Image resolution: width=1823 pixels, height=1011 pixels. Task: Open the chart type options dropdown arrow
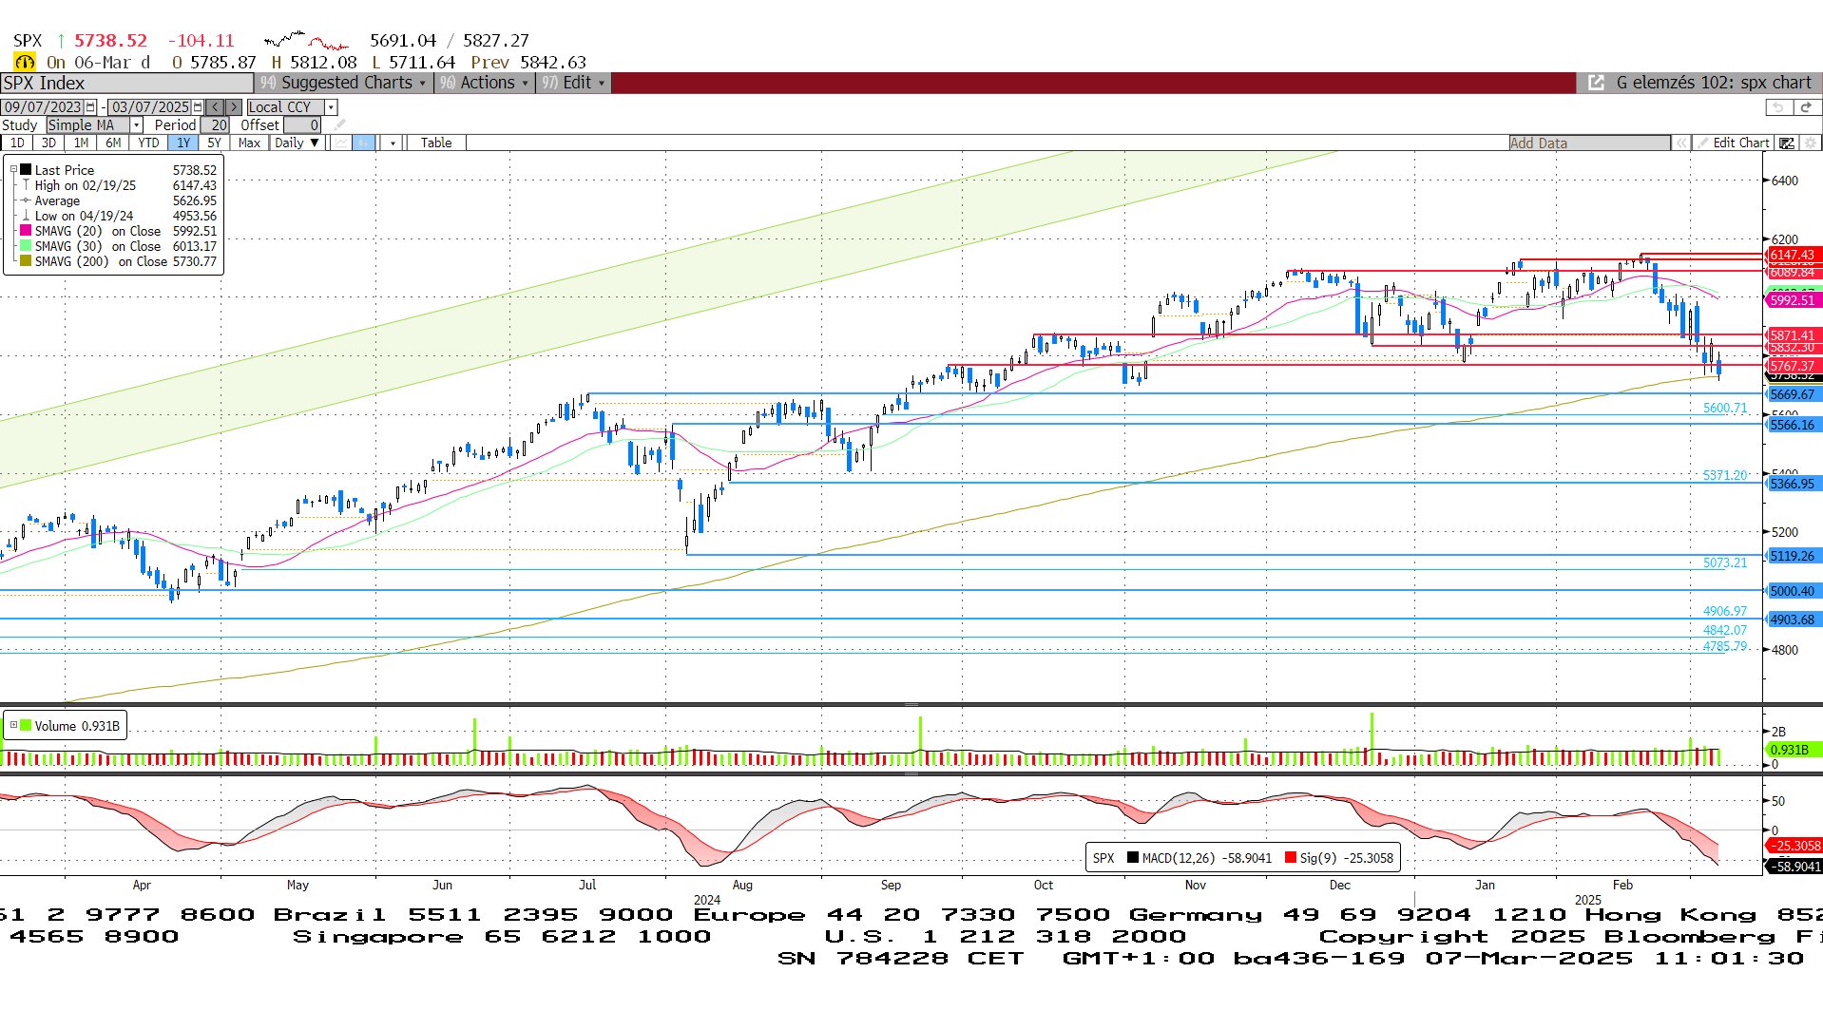click(392, 143)
